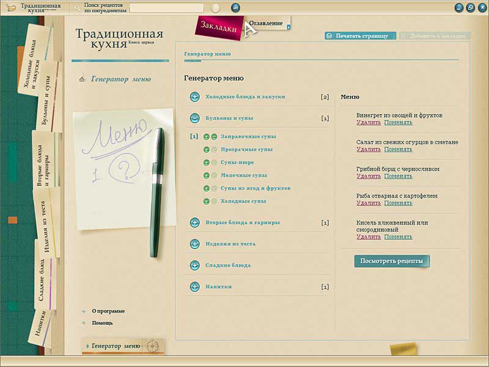
Task: Expand the Сладкие блюда category
Action: [195, 265]
